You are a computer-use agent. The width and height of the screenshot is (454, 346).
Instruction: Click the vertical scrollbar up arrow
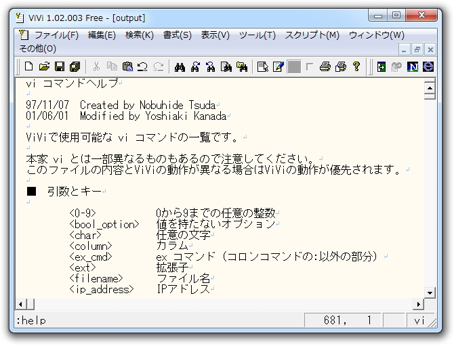point(430,87)
